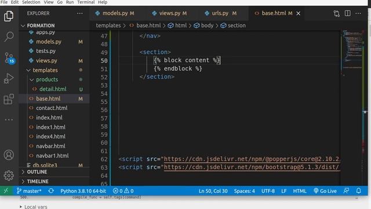Open the Selection menu
Viewport: 371px width, 209px height.
(31, 2)
